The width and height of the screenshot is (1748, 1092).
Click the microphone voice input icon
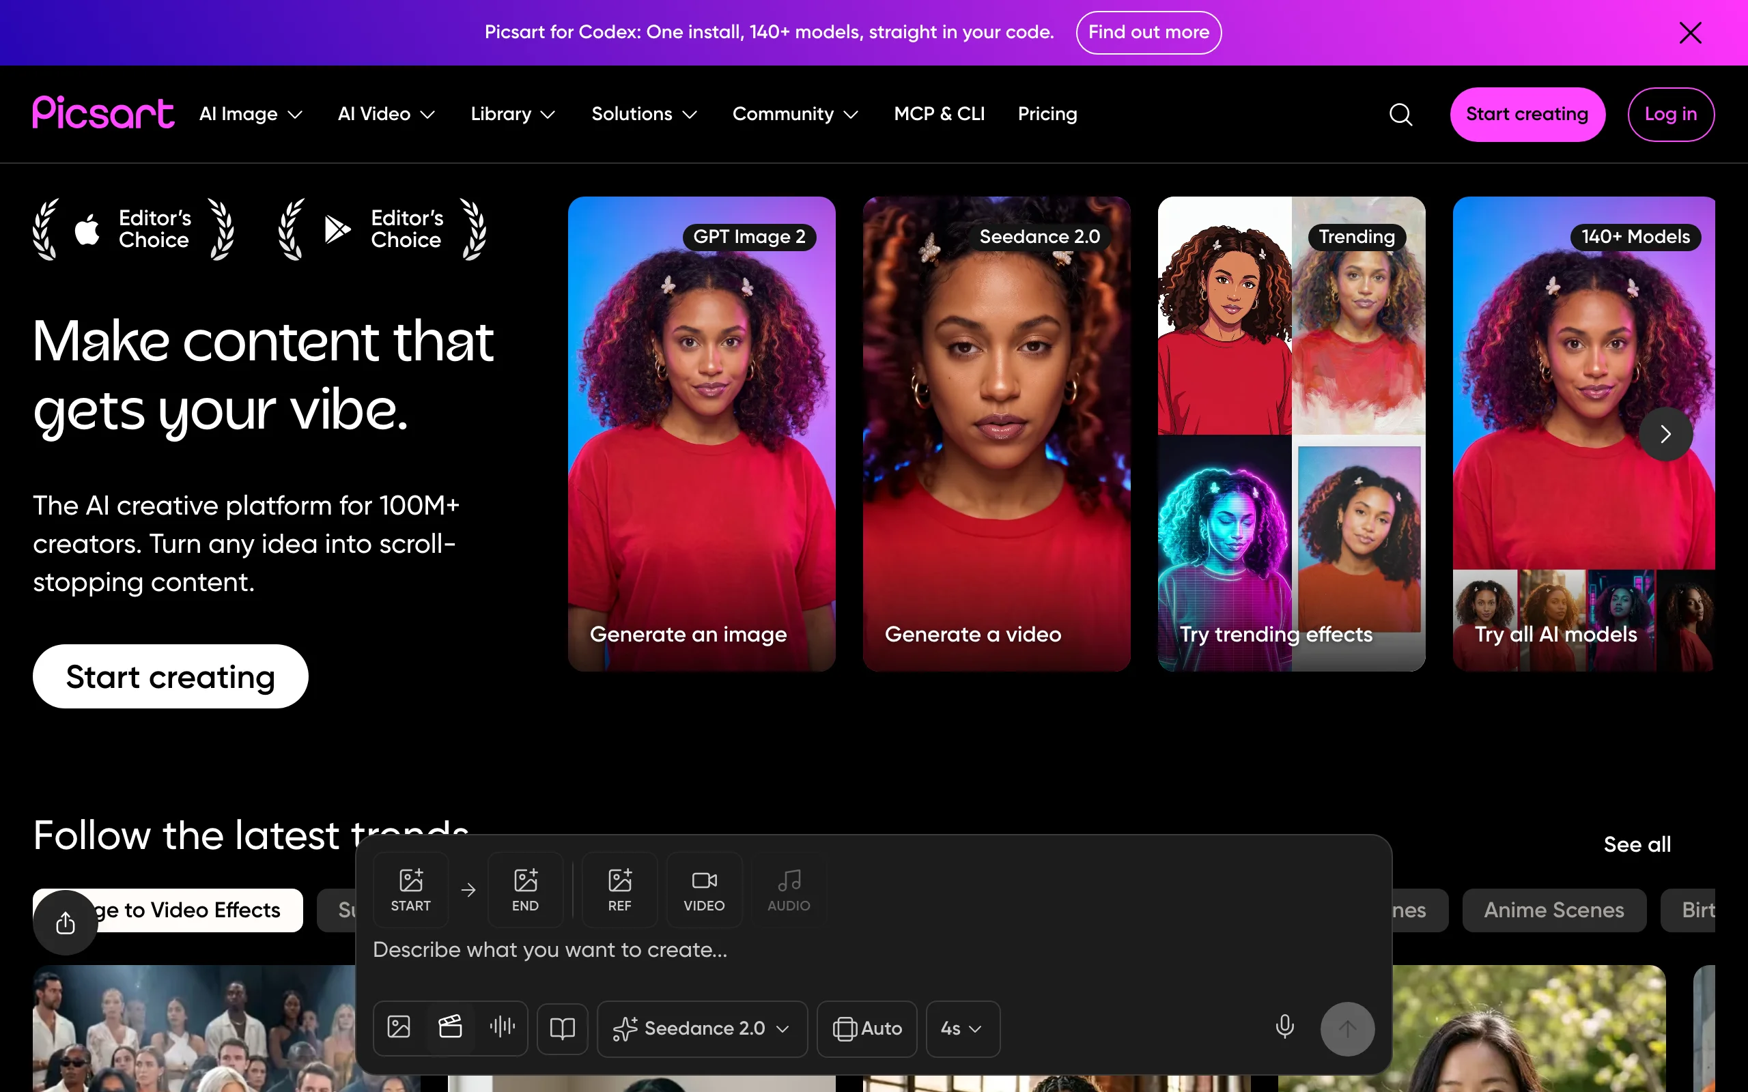tap(1284, 1027)
